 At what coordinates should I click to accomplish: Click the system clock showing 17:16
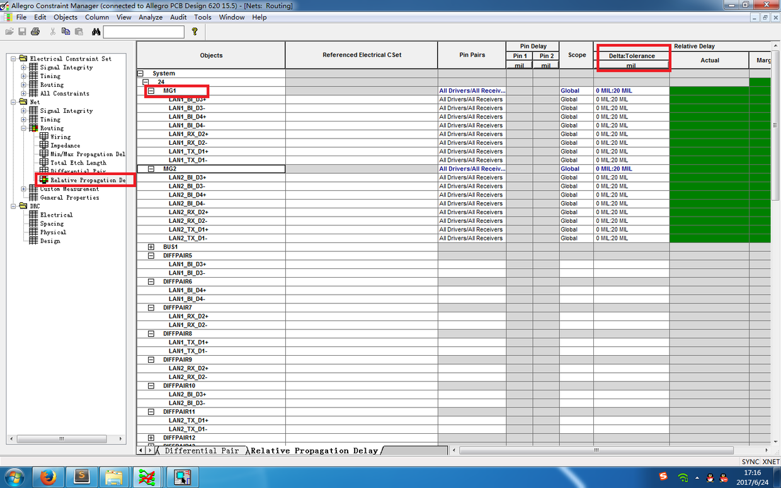[x=752, y=472]
